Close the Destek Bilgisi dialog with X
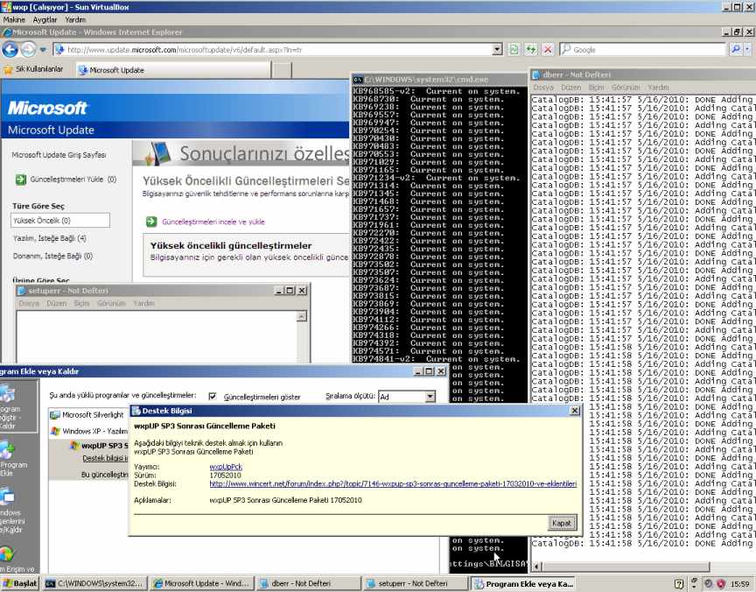The width and height of the screenshot is (756, 592). point(575,411)
